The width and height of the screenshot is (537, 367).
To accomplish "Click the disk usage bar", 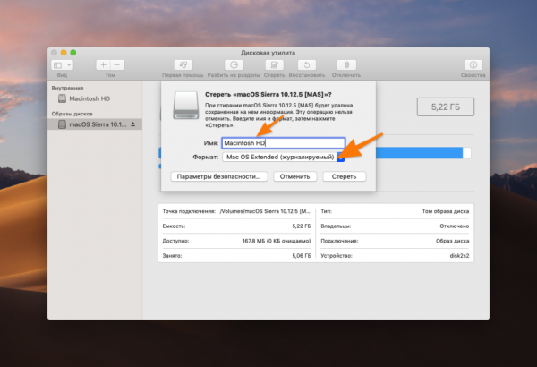I will coord(423,153).
